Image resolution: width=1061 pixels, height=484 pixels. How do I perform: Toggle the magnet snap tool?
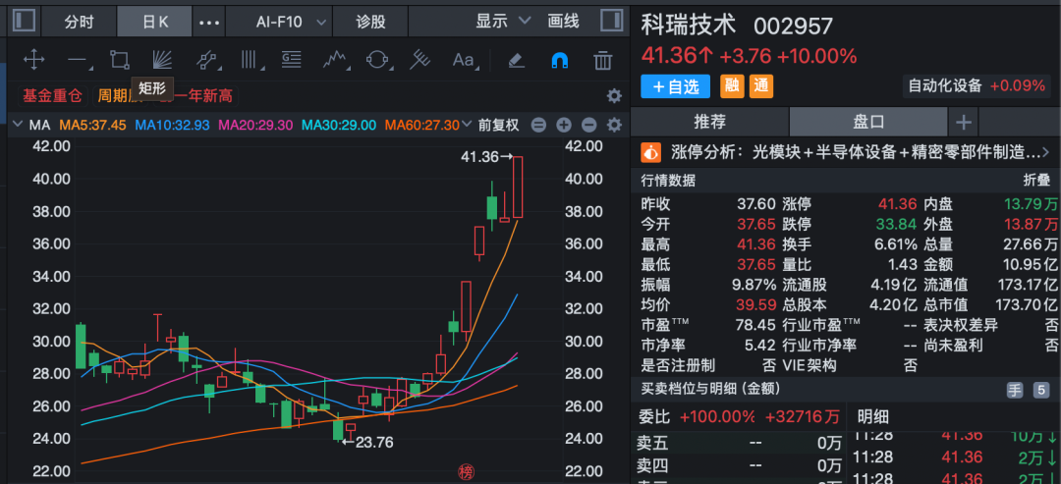559,60
